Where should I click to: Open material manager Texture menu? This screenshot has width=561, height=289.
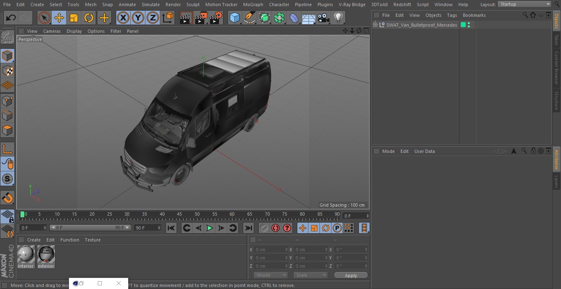[x=92, y=240]
